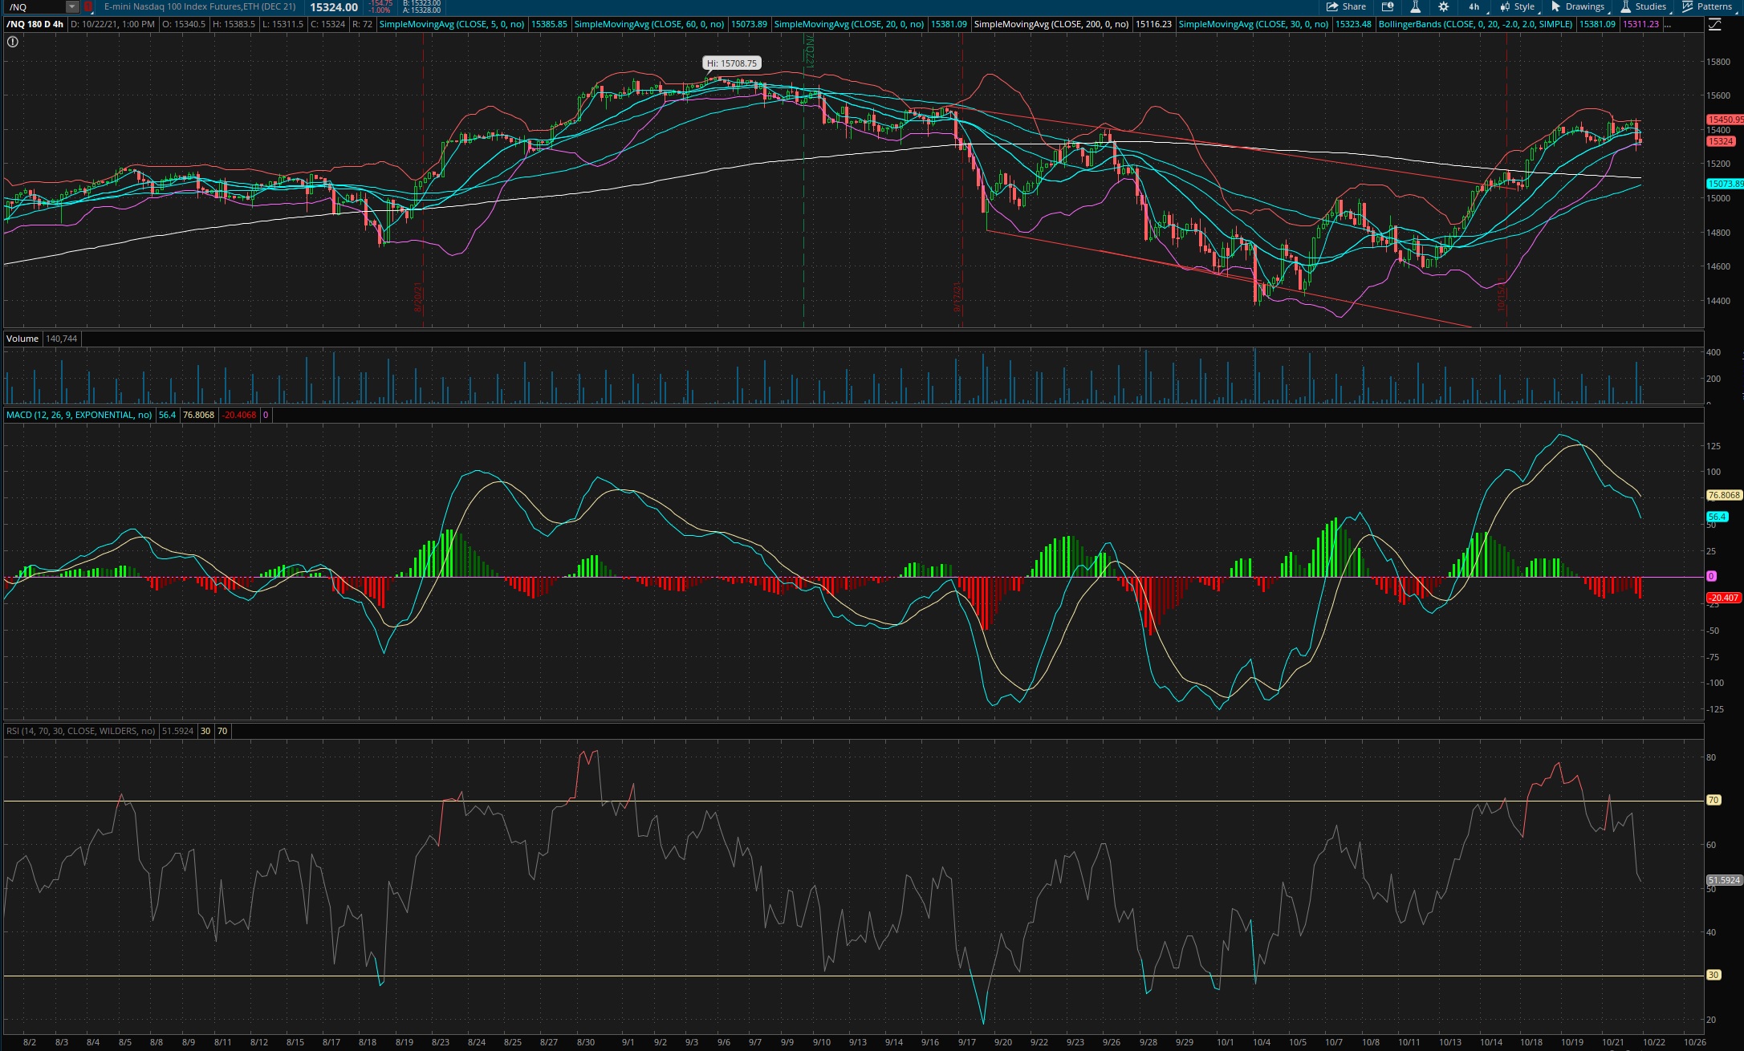Click the S-curve scale icon at top right
The height and width of the screenshot is (1051, 1744).
click(x=1714, y=25)
